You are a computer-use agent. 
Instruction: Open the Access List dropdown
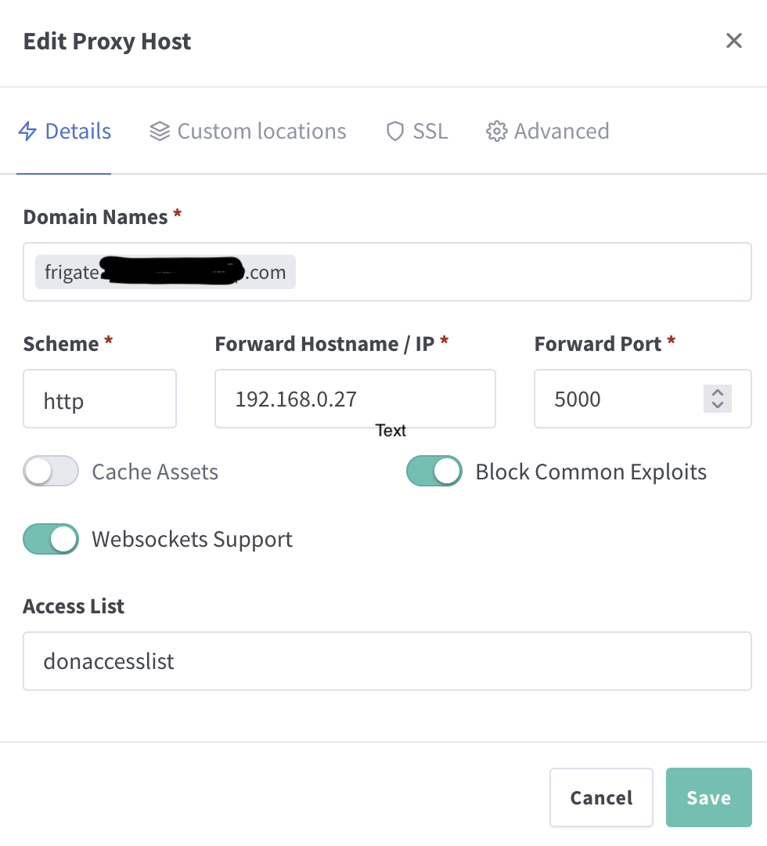pos(387,661)
